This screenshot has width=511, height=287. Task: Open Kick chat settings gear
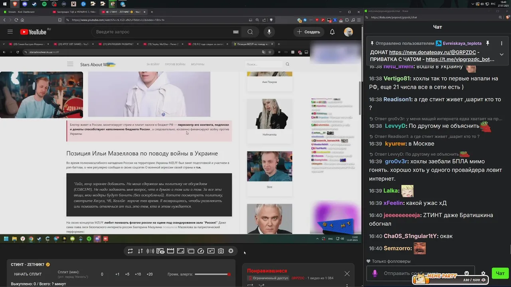point(483,273)
